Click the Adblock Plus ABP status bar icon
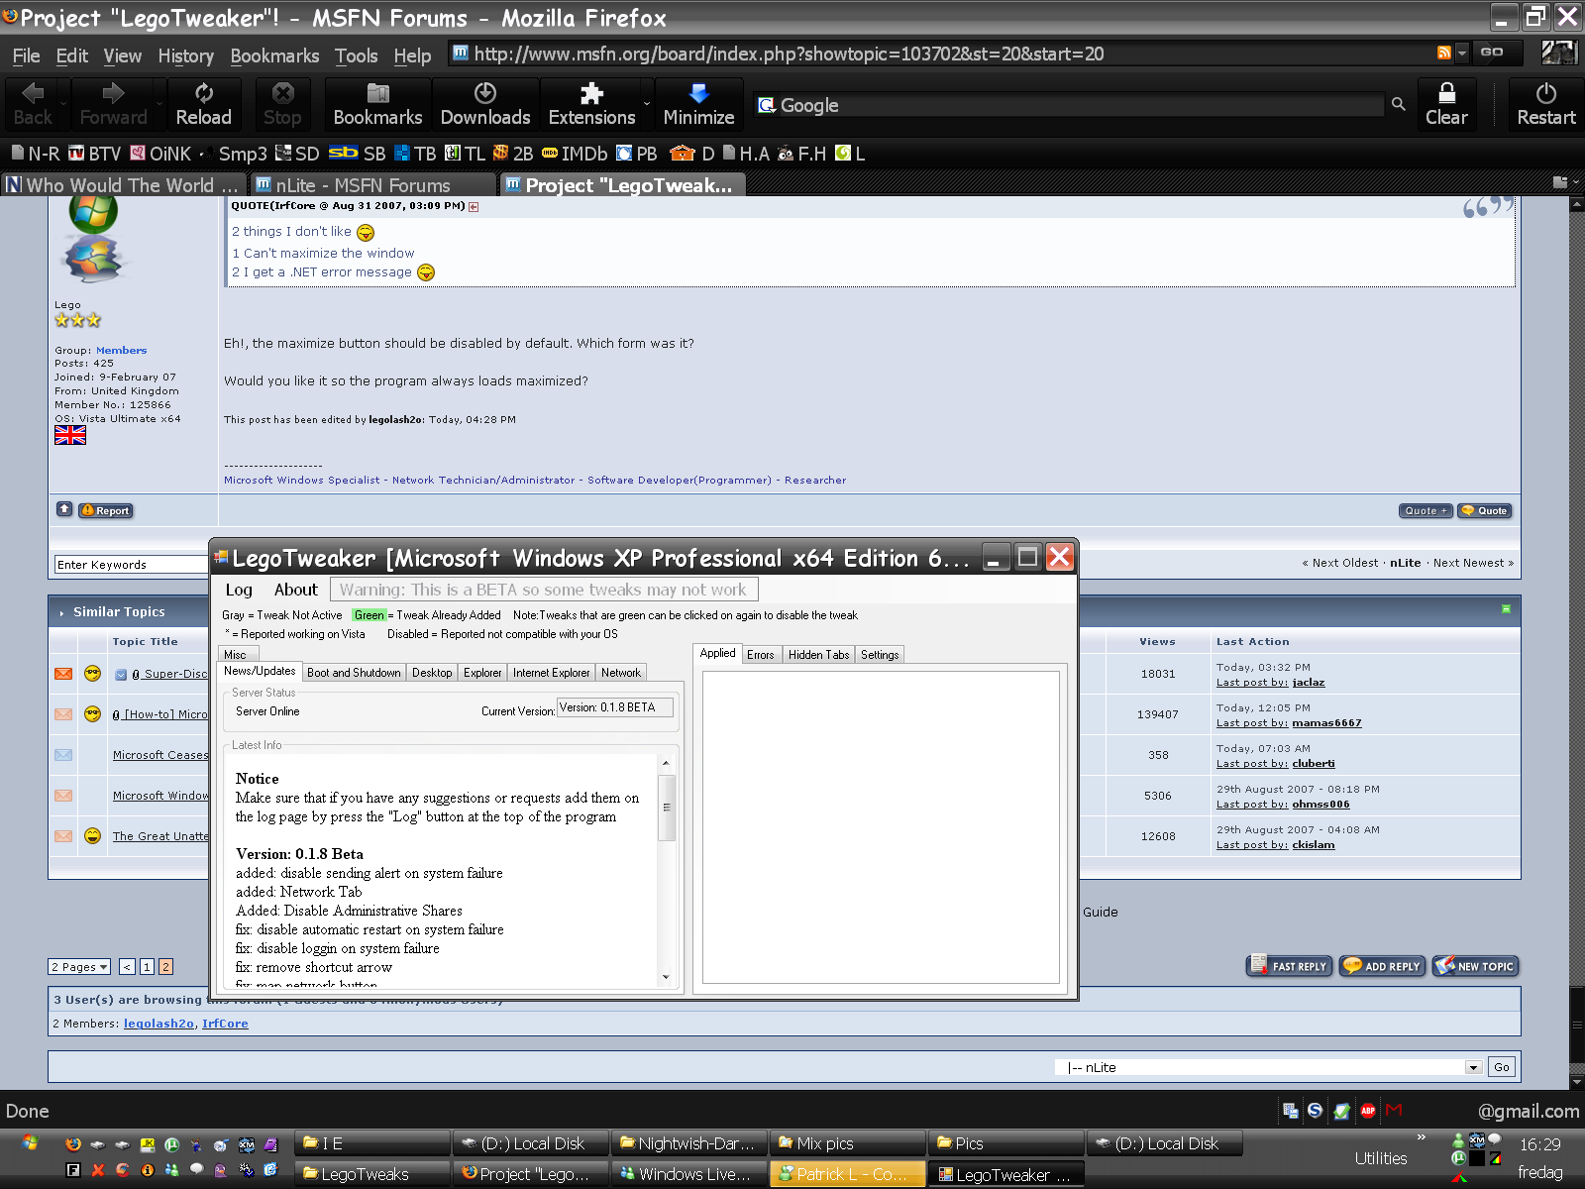 point(1368,1111)
